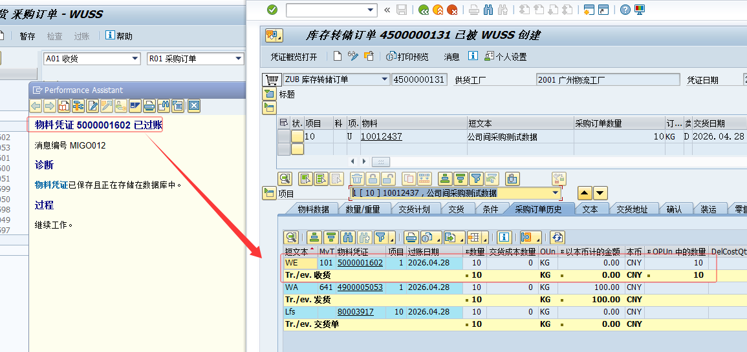Click the 打印预览 button
747x352 pixels.
407,57
